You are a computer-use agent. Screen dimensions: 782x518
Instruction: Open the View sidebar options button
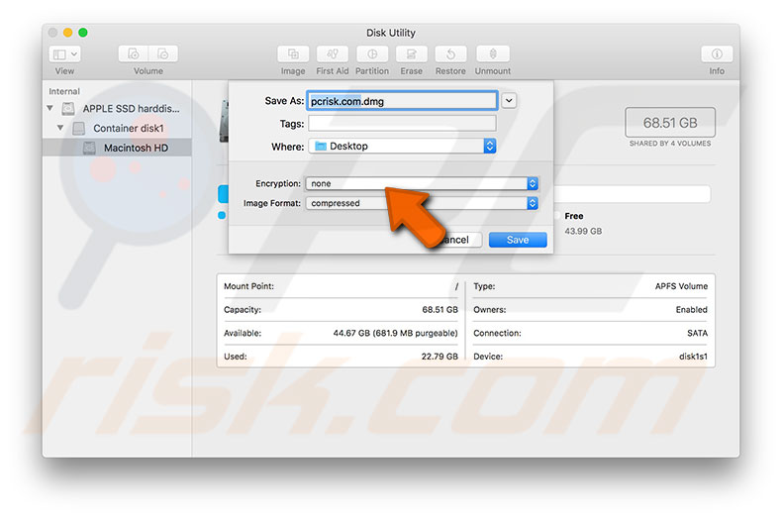coord(64,53)
